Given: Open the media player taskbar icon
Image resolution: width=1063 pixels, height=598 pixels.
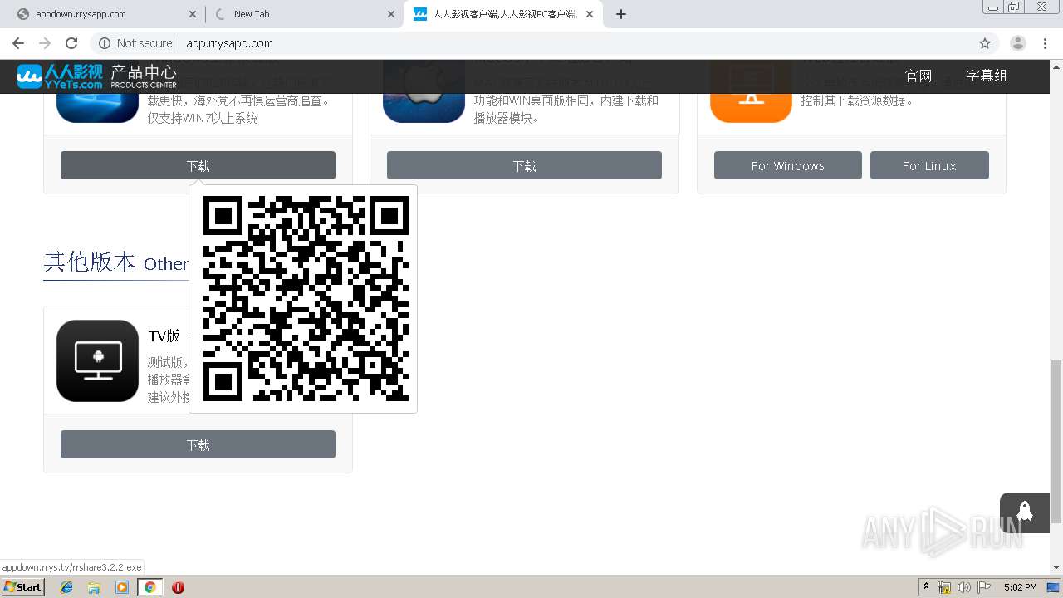Looking at the screenshot, I should [122, 587].
